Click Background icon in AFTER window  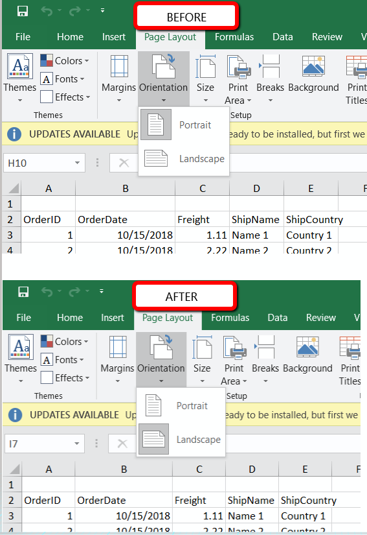(307, 347)
